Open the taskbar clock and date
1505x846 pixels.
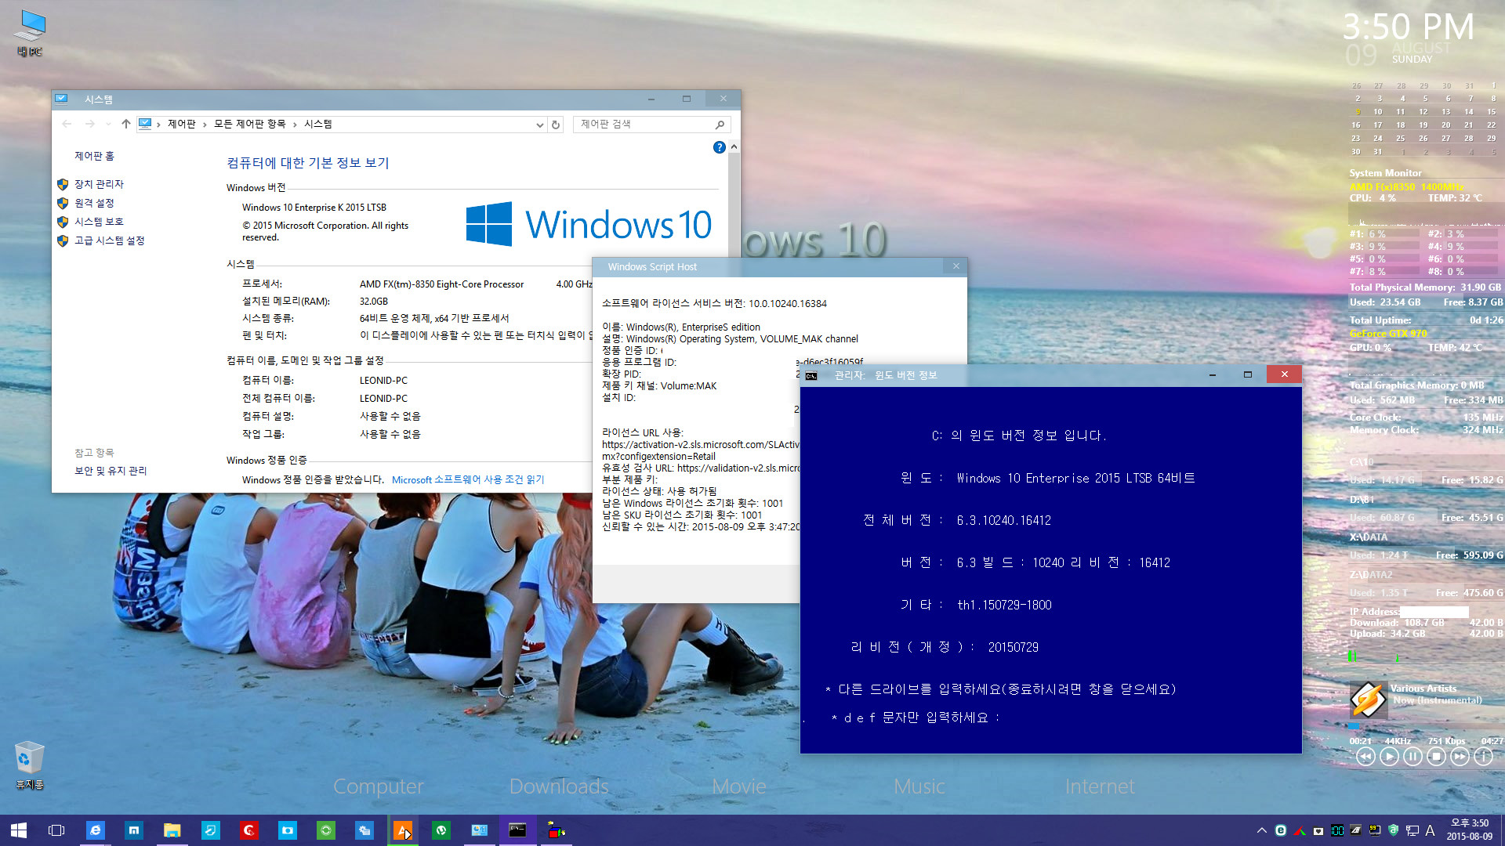coord(1470,830)
